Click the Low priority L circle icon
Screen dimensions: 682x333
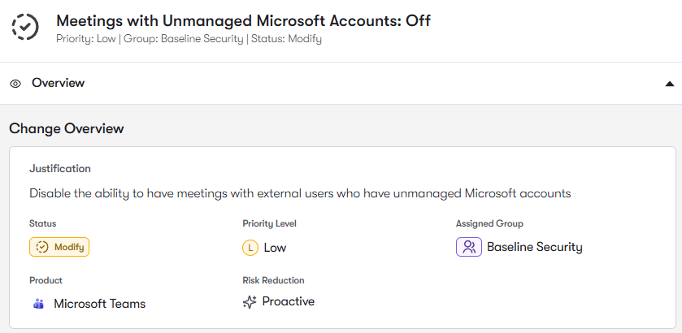point(250,248)
